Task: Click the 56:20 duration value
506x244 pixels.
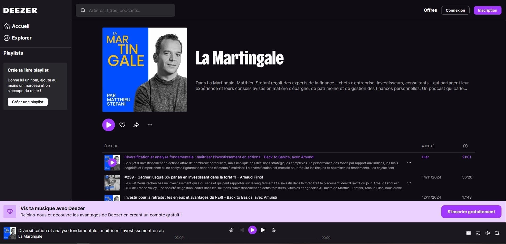Action: tap(467, 177)
